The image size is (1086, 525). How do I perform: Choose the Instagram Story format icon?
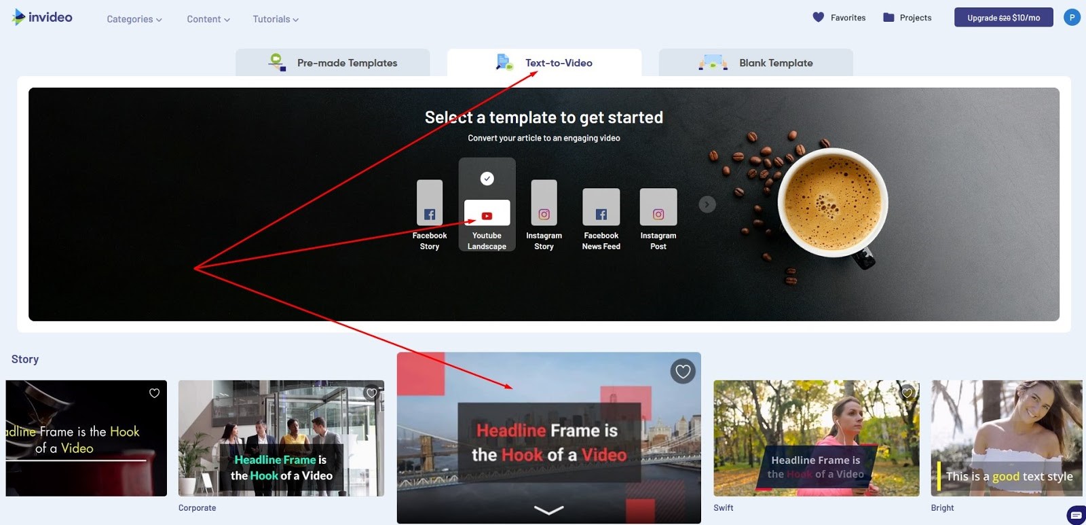pos(544,203)
